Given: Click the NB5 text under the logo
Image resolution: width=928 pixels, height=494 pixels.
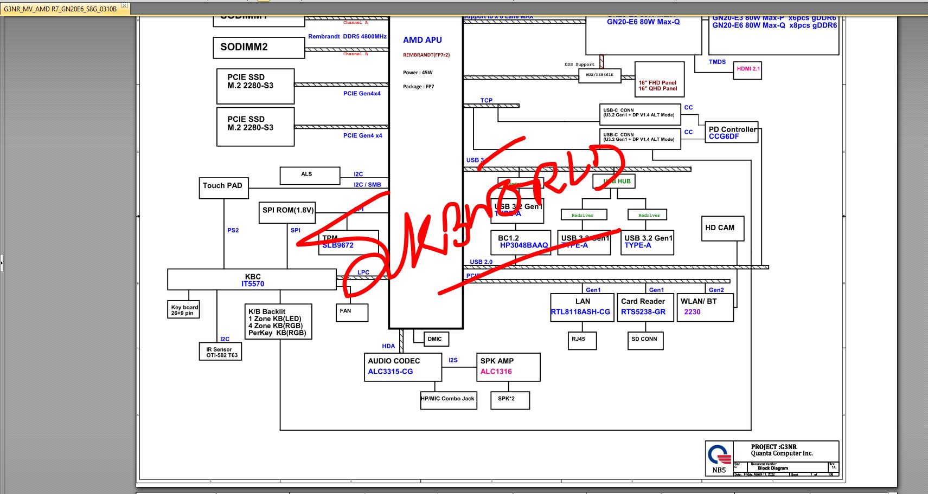Looking at the screenshot, I should [719, 470].
